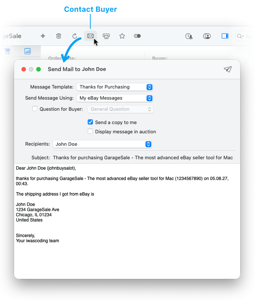255x300 pixels.
Task: Click the plus Add toolbar icon
Action: click(x=43, y=36)
